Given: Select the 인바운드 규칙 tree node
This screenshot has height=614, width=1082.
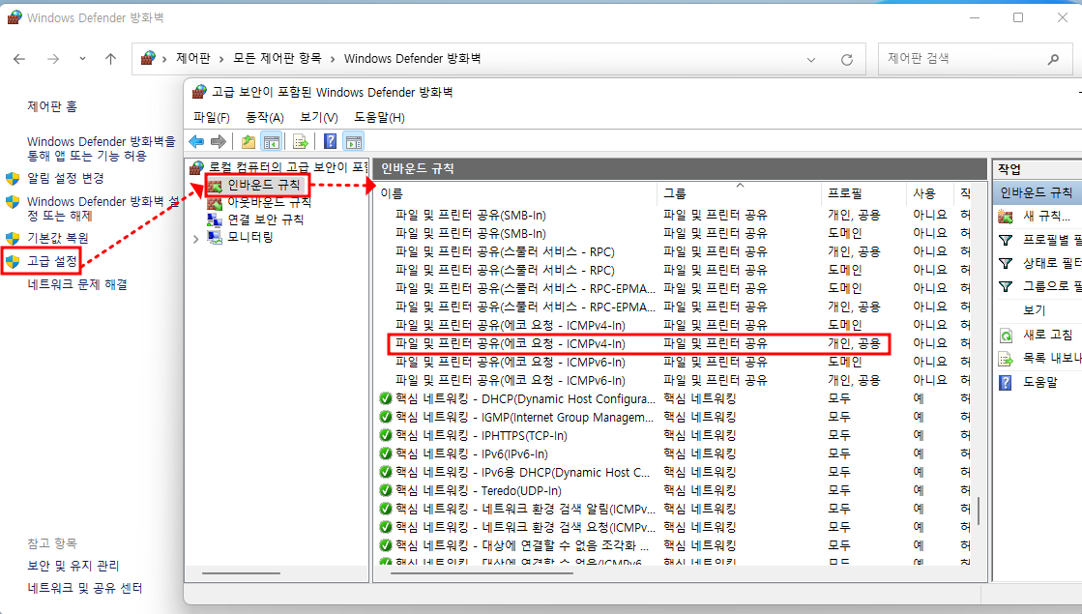Looking at the screenshot, I should pos(264,185).
